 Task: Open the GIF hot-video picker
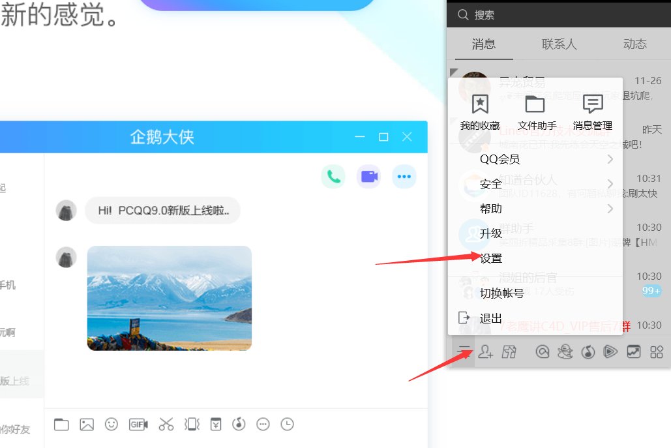138,424
